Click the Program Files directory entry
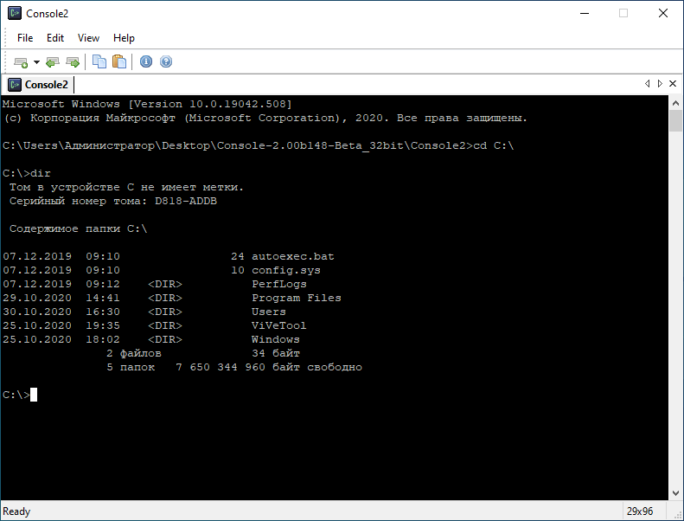The height and width of the screenshot is (521, 684). pyautogui.click(x=297, y=298)
